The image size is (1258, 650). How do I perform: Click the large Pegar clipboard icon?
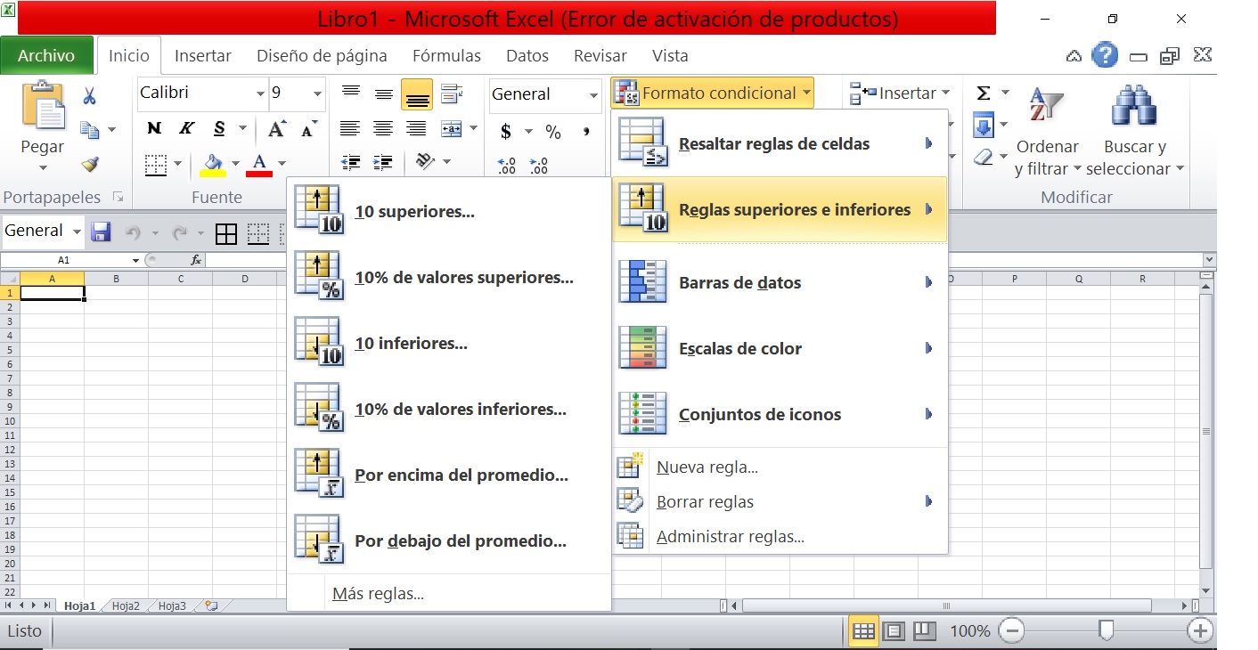click(43, 106)
